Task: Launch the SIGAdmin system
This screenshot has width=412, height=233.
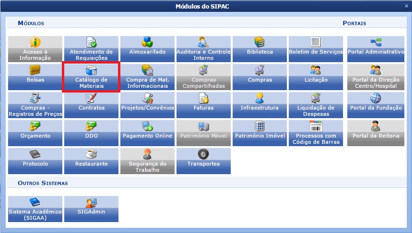Action: coord(91,209)
